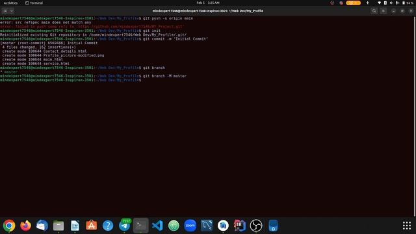Click the Profile_pic/pro-modified.png line
This screenshot has width=416, height=234.
click(53, 55)
